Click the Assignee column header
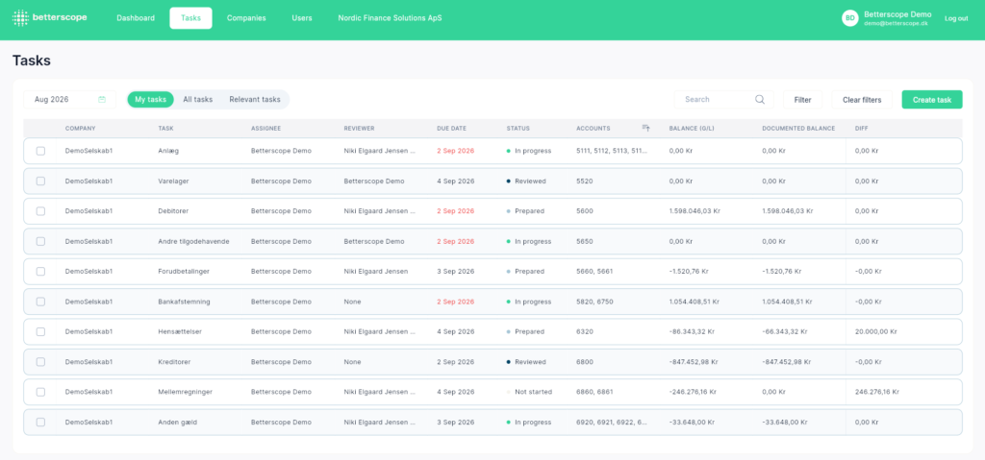985x460 pixels. (x=265, y=128)
